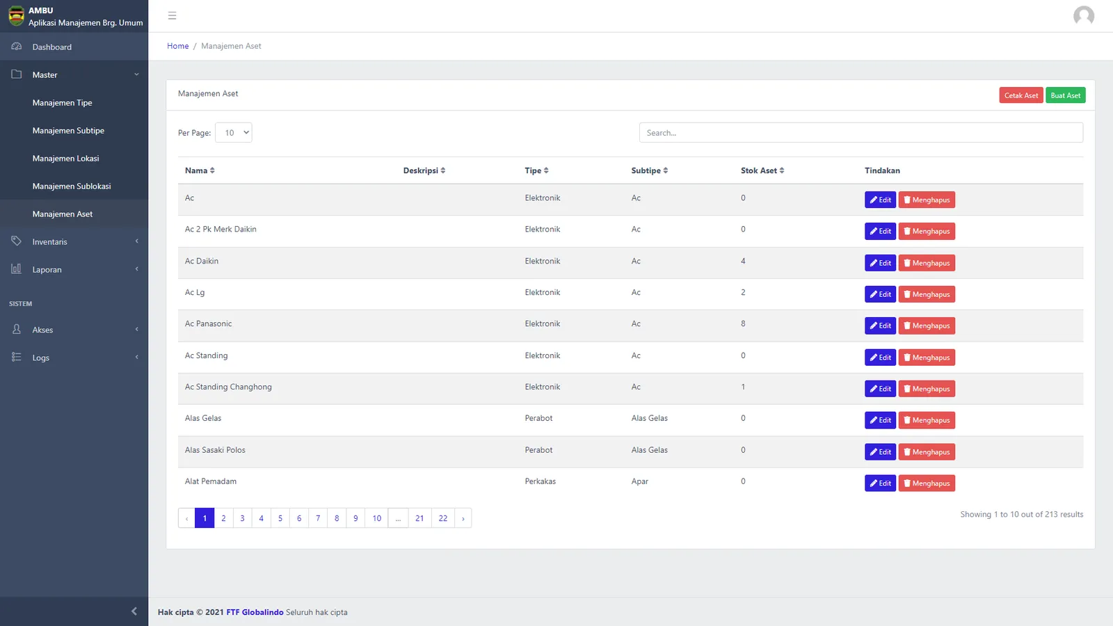This screenshot has width=1113, height=626.
Task: Jump to last page 22
Action: (x=443, y=518)
